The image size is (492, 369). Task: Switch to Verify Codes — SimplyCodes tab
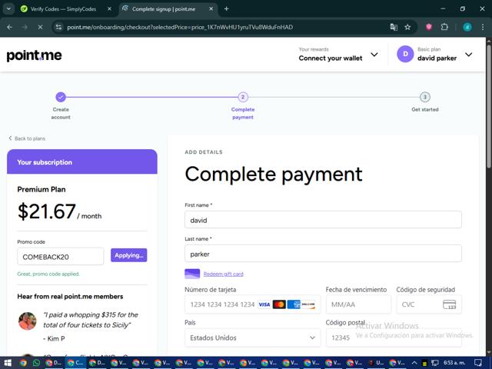[63, 9]
